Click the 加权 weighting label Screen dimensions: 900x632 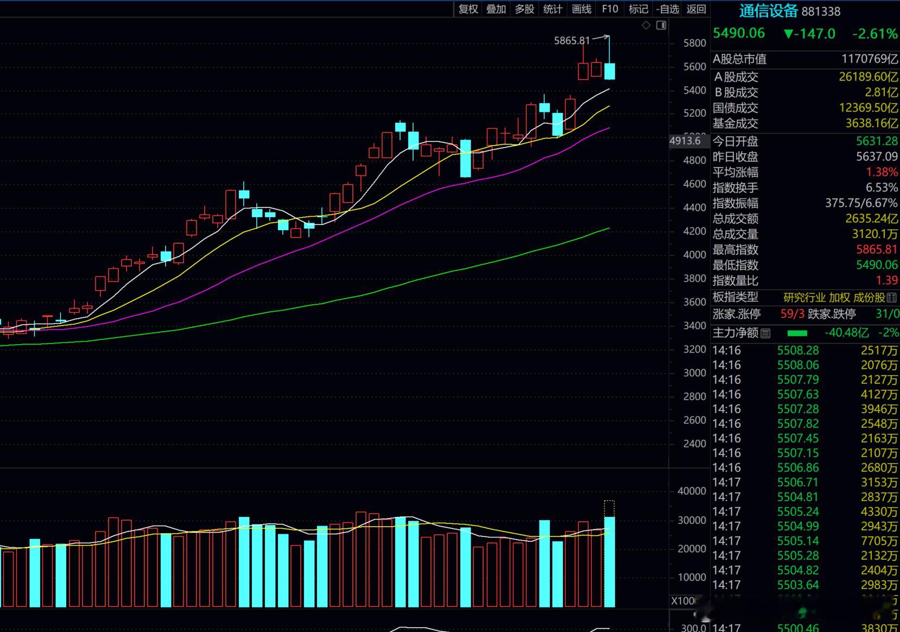click(x=839, y=298)
